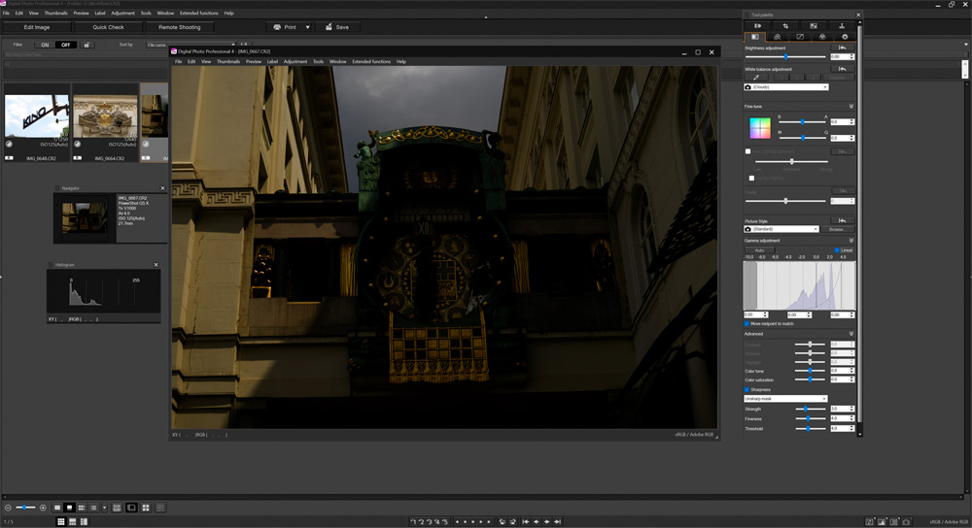Open the tone curve adjustment tab
Viewport: 972px width, 528px height.
(x=800, y=37)
